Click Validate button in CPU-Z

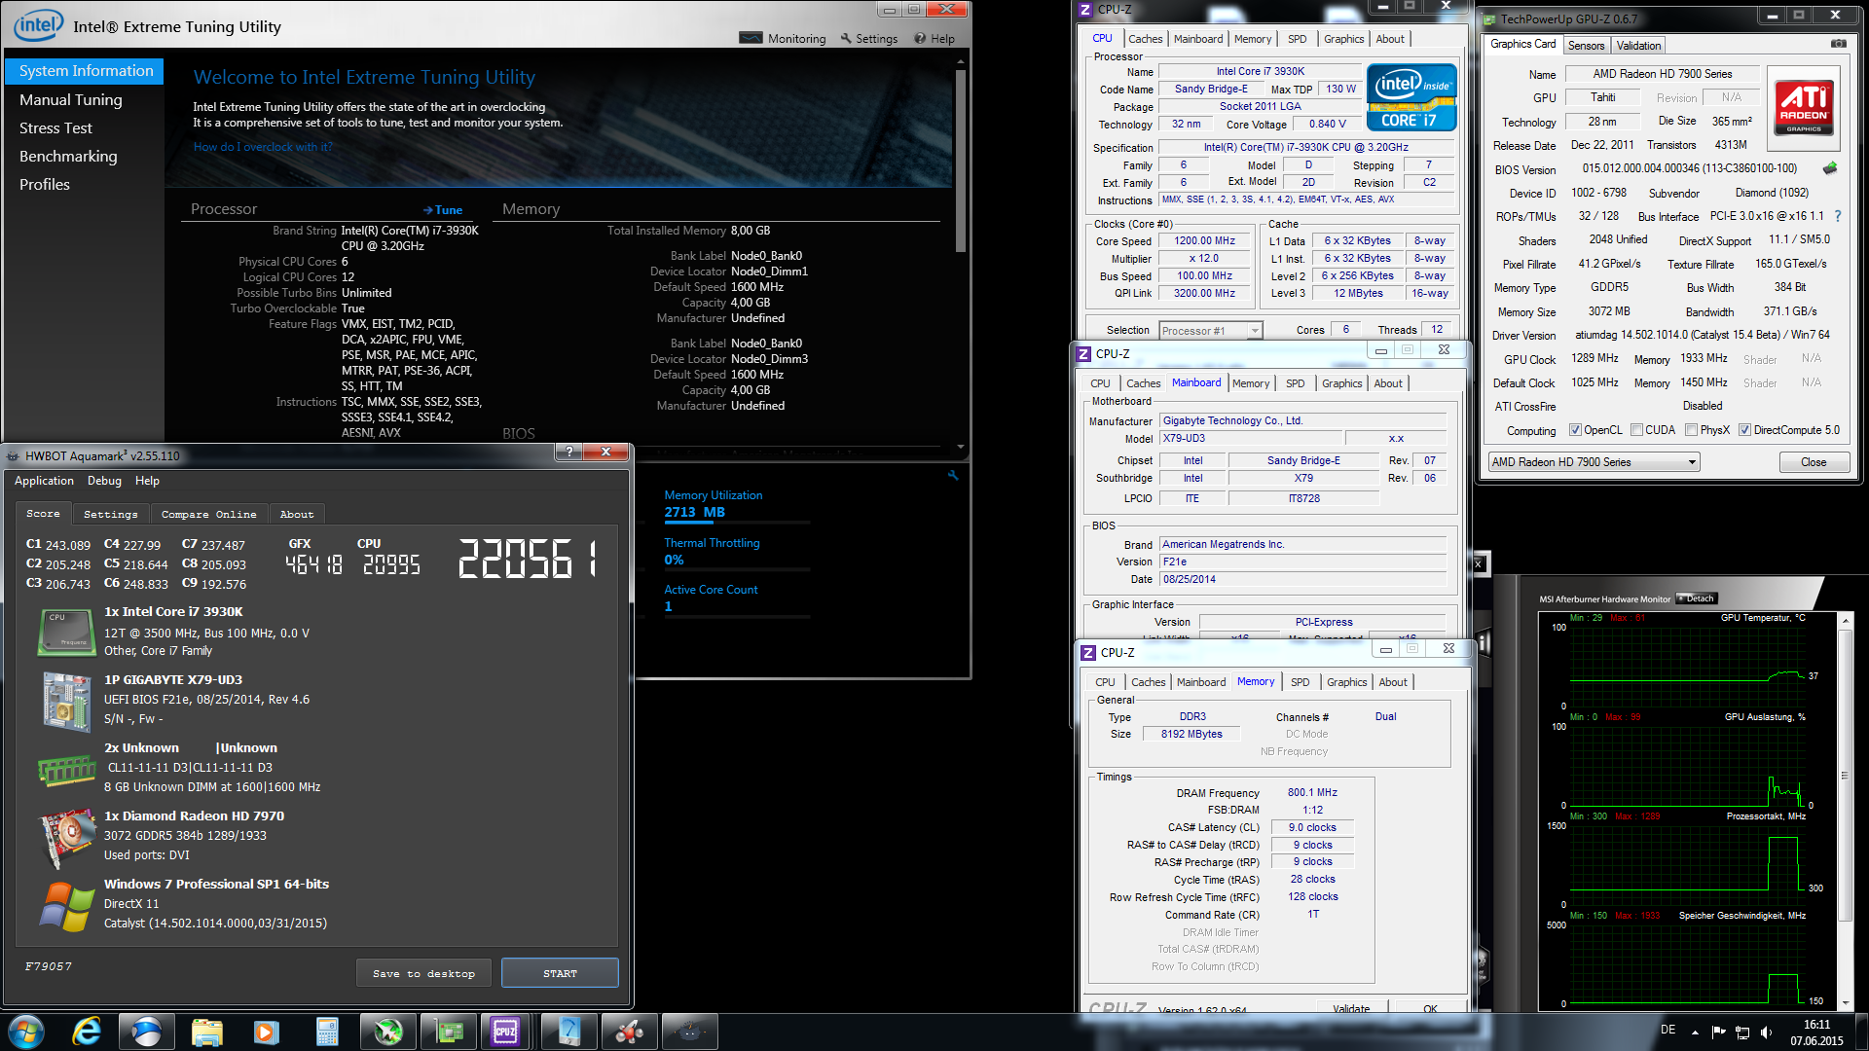point(1351,1008)
